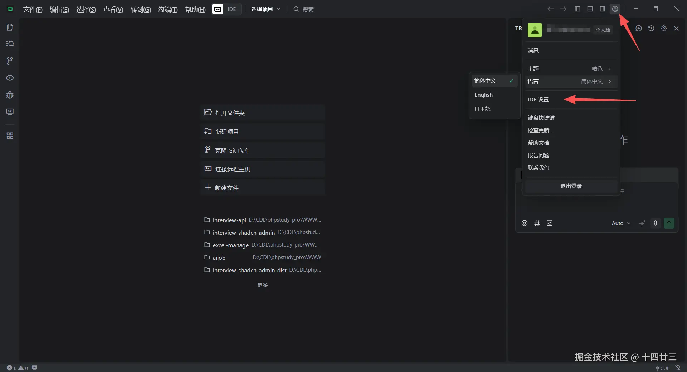Open the 查看(V) menu
Image resolution: width=687 pixels, height=372 pixels.
point(113,9)
